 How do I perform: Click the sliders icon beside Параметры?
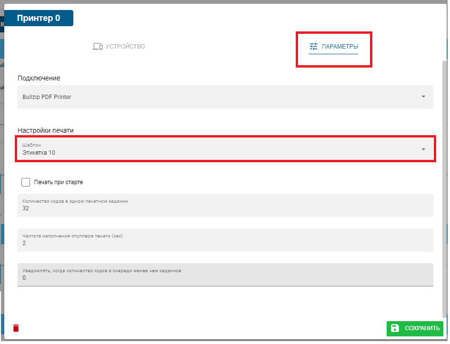313,47
